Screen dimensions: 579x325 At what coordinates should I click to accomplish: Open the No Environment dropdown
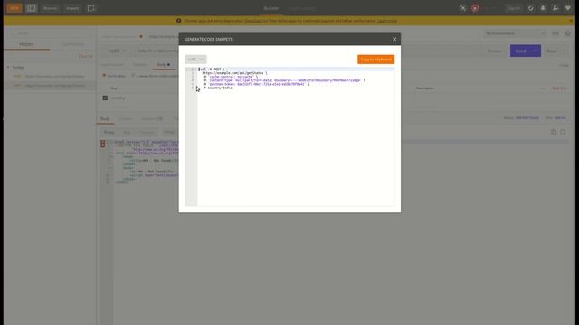point(515,33)
